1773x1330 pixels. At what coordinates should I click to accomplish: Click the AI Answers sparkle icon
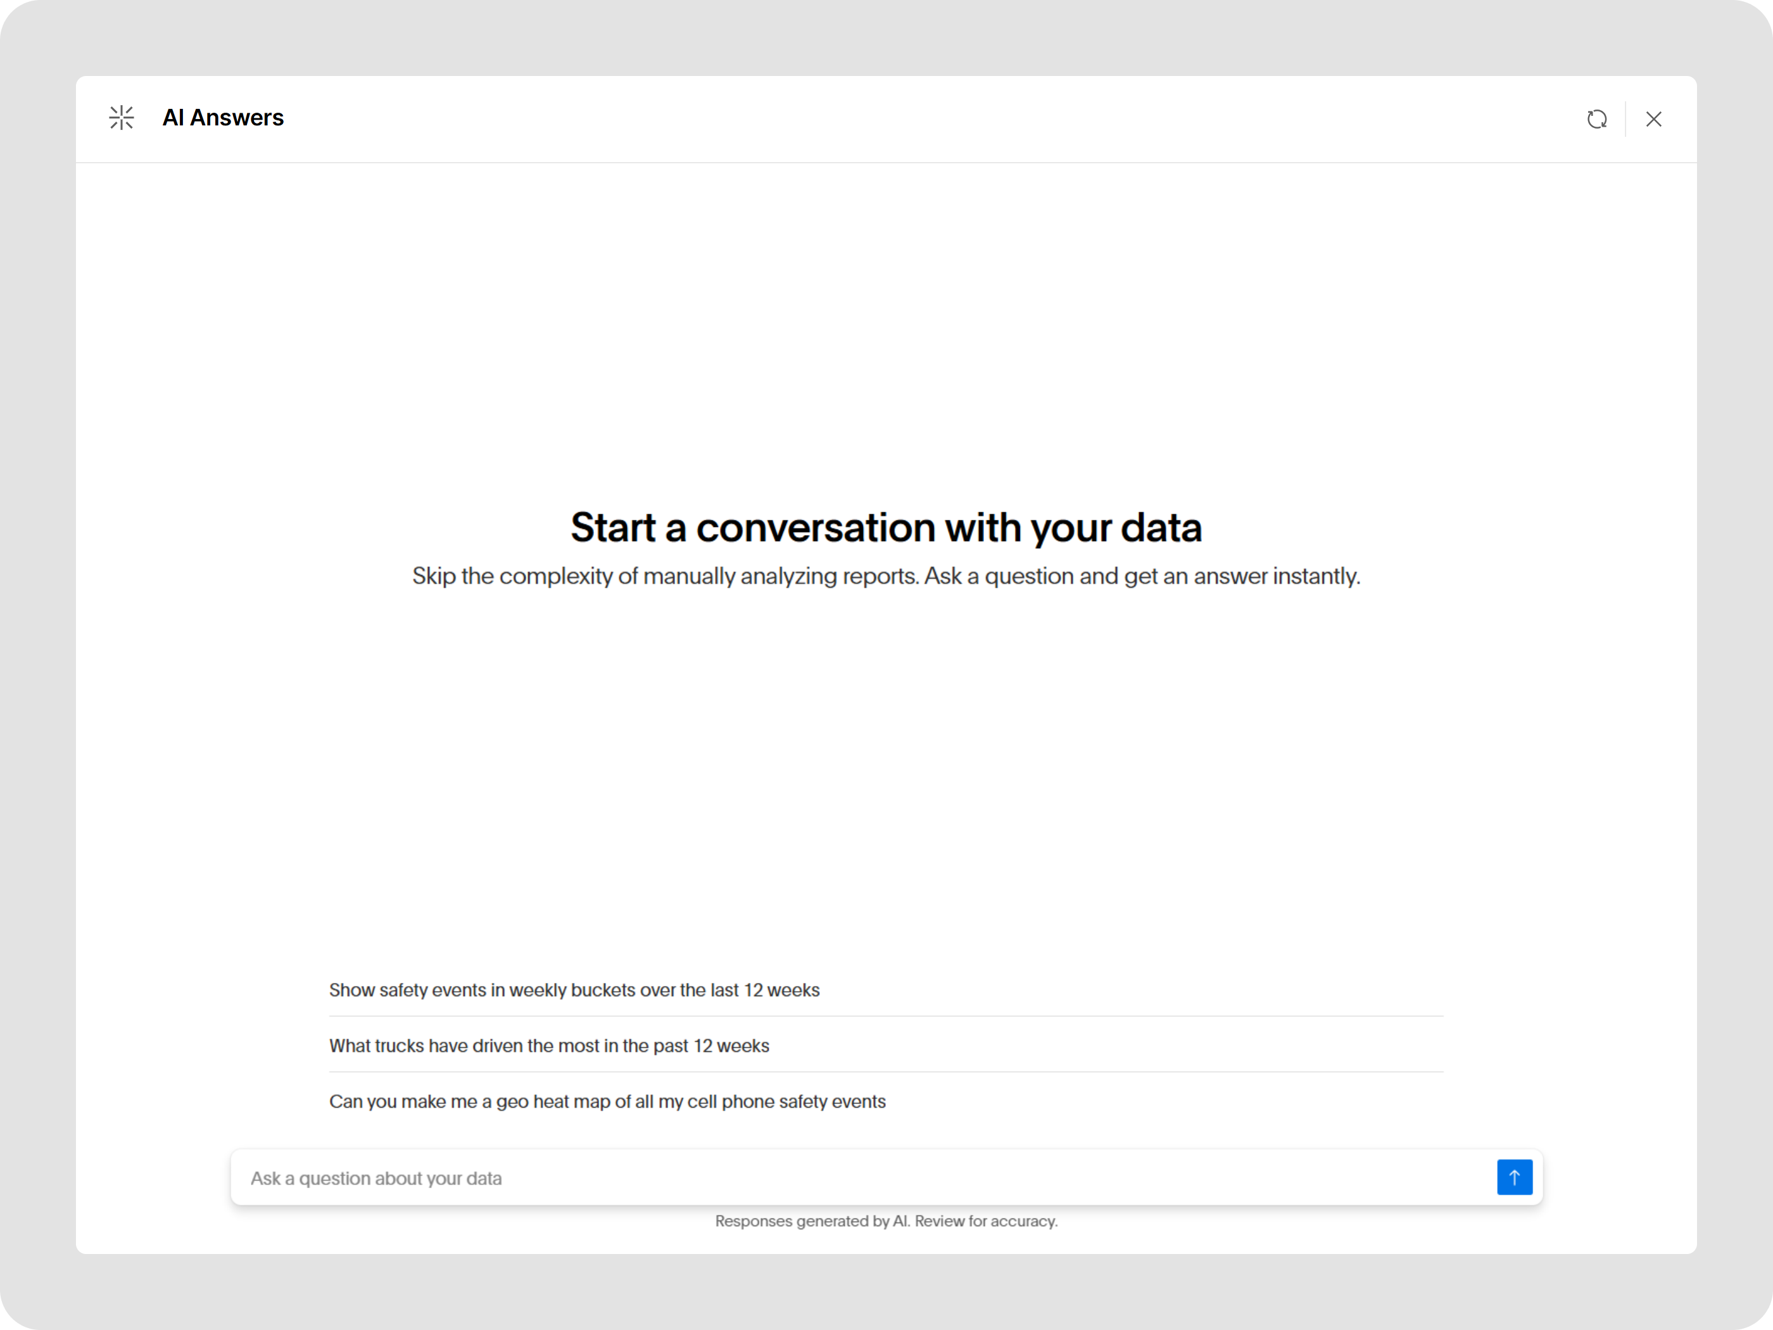point(121,118)
